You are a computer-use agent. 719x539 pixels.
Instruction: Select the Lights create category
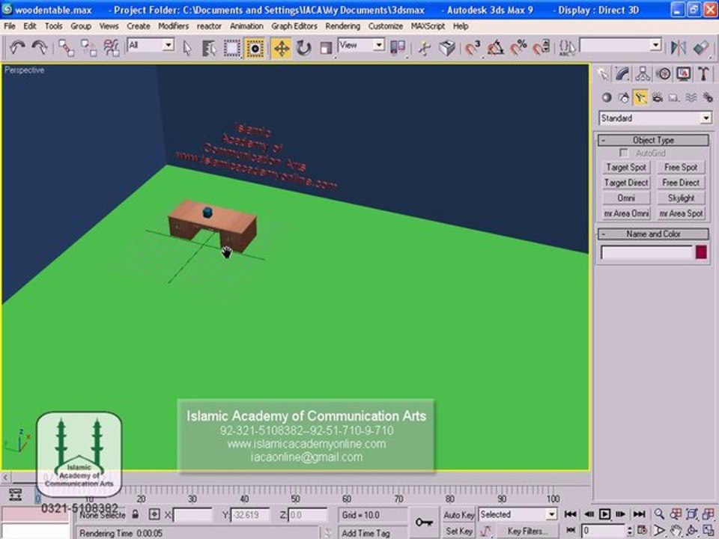tap(640, 97)
